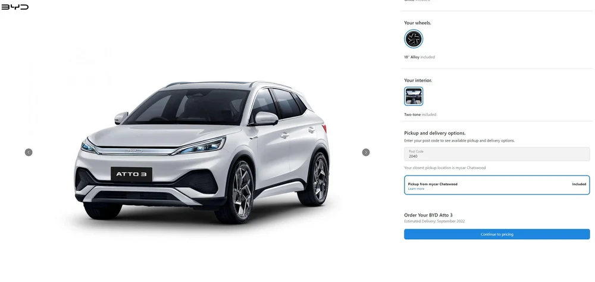Click the Continue to pricing button
The width and height of the screenshot is (595, 282).
[x=497, y=234]
